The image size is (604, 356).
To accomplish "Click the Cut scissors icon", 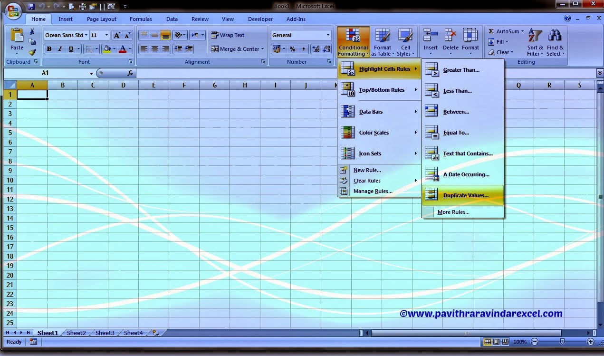I will (x=32, y=31).
